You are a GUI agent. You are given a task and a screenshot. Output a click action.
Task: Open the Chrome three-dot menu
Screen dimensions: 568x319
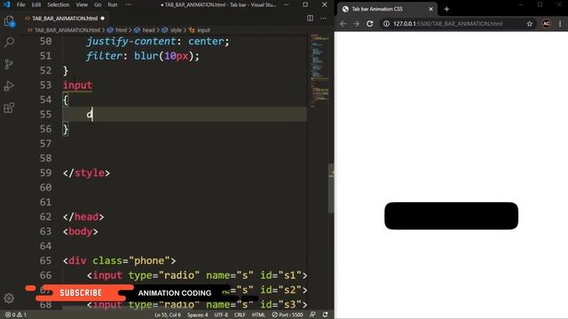point(560,24)
